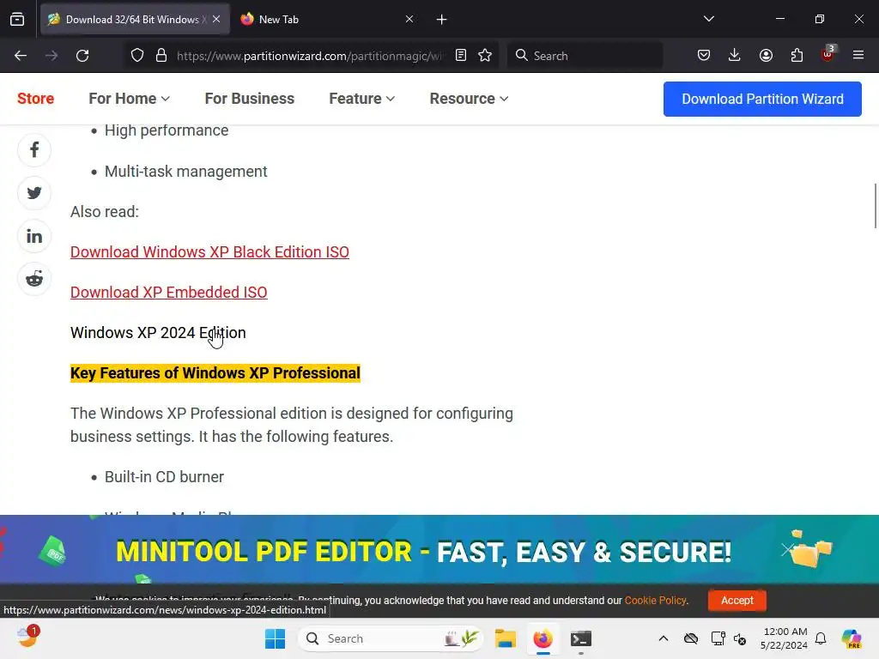Click the partitionwizard.com URL address field

pyautogui.click(x=310, y=56)
